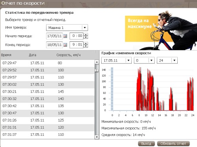Grab the table scrollbar thumb
The image size is (197, 147).
coord(97,71)
